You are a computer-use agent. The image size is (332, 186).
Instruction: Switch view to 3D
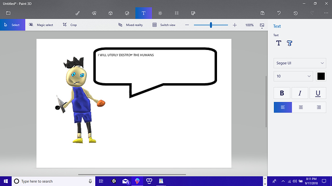tap(164, 25)
